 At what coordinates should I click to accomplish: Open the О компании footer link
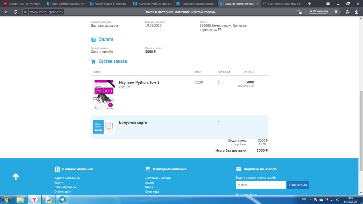[63, 192]
